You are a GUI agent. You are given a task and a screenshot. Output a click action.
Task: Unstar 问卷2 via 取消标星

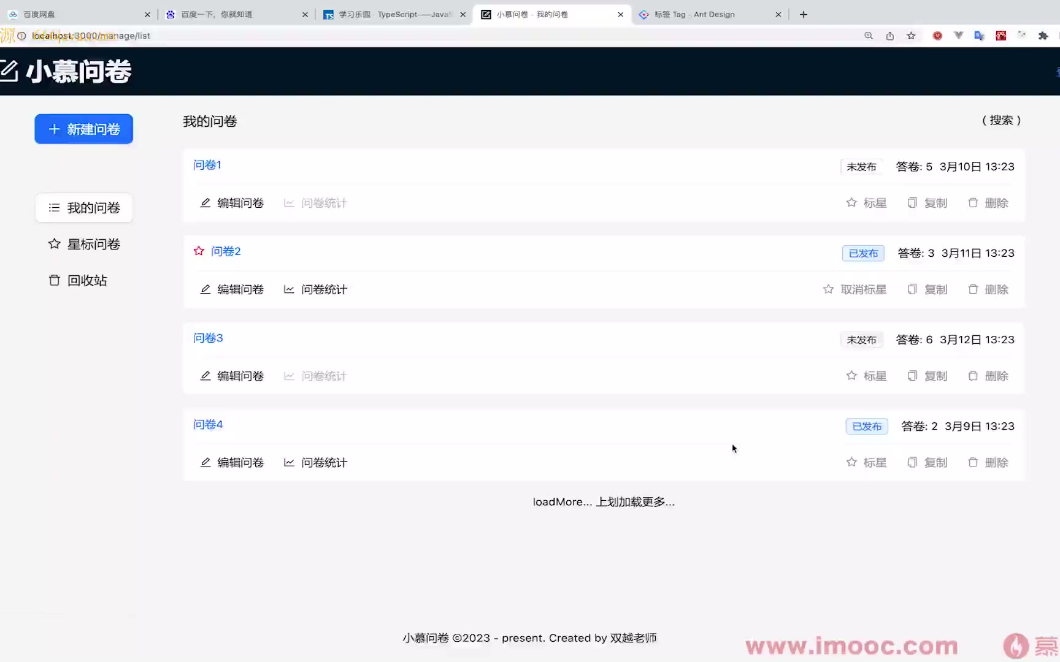[x=855, y=289]
